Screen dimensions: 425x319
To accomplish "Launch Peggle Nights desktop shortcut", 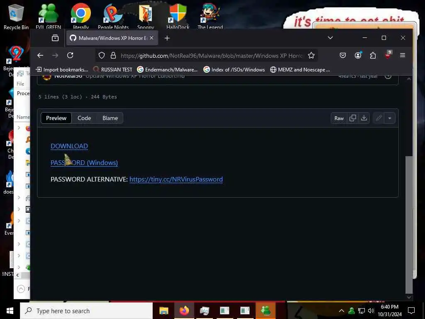I will point(113,16).
